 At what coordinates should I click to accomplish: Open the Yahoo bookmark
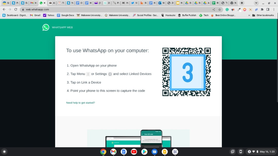(49, 15)
